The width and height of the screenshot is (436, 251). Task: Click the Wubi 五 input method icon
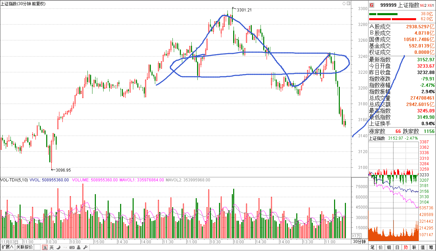tap(45, 248)
